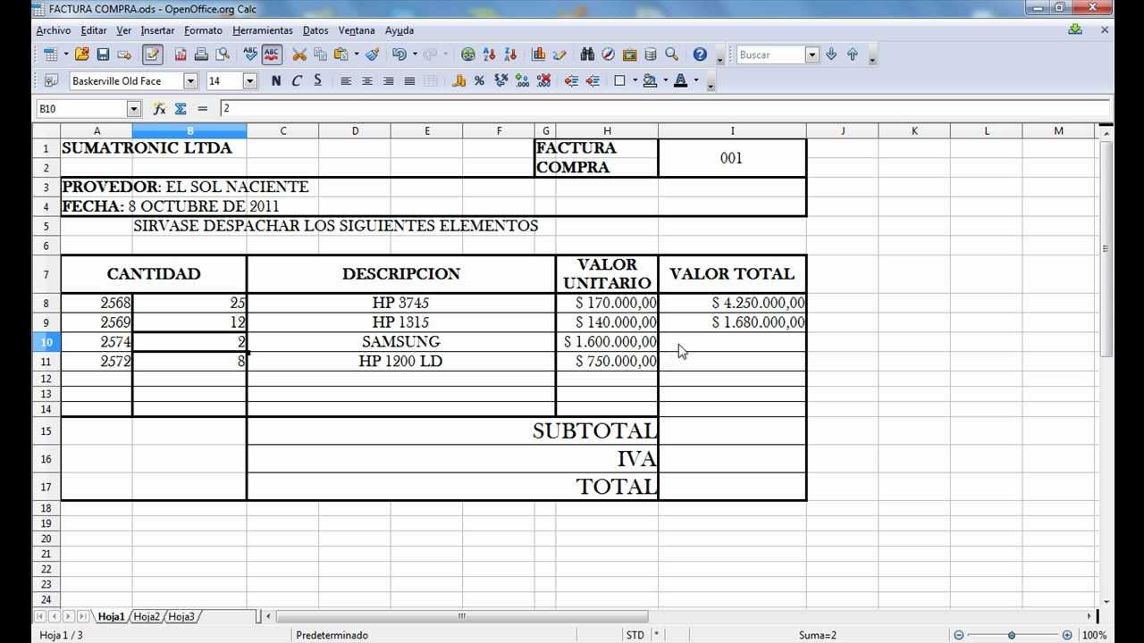This screenshot has height=643, width=1144.
Task: Switch to the Hoja2 sheet tab
Action: [x=147, y=616]
